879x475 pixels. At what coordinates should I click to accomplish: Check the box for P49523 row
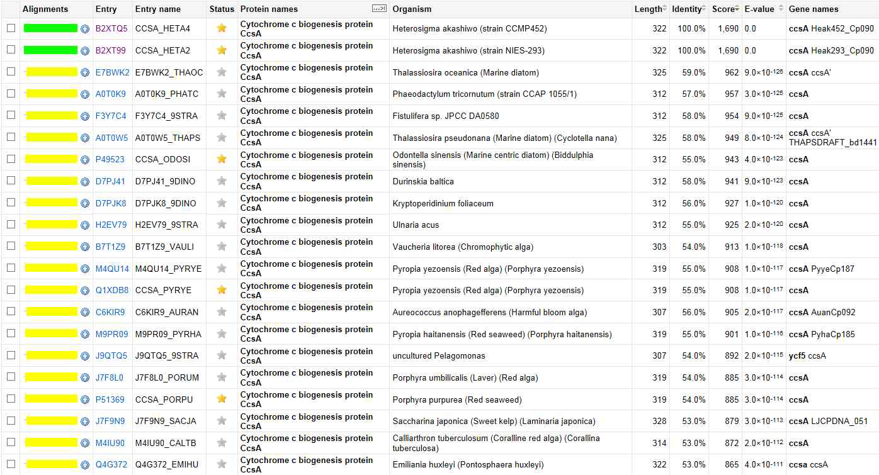(x=11, y=159)
